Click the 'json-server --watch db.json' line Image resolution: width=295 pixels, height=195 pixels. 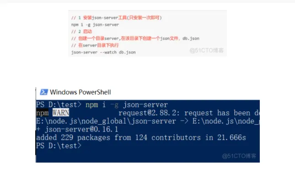pyautogui.click(x=103, y=52)
